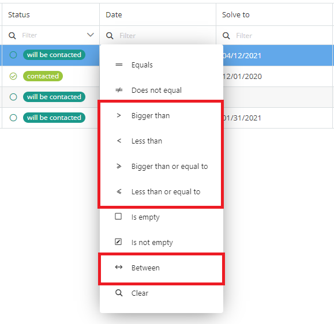
Task: Expand the Status filter dropdown chevron
Action: coord(91,35)
